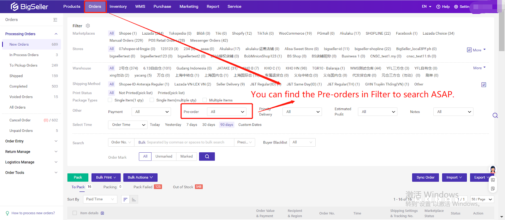Open the Report menu

click(x=213, y=7)
